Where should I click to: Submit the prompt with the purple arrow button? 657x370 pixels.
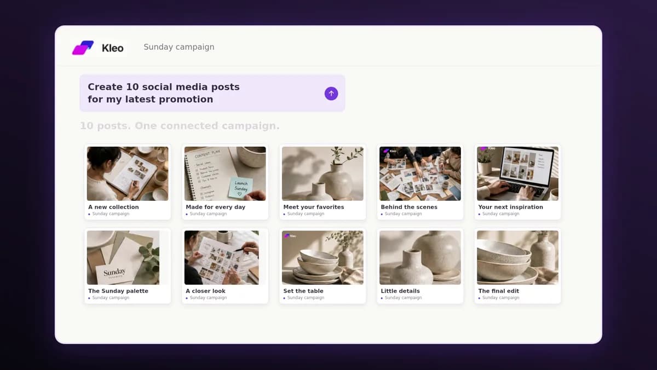tap(331, 94)
